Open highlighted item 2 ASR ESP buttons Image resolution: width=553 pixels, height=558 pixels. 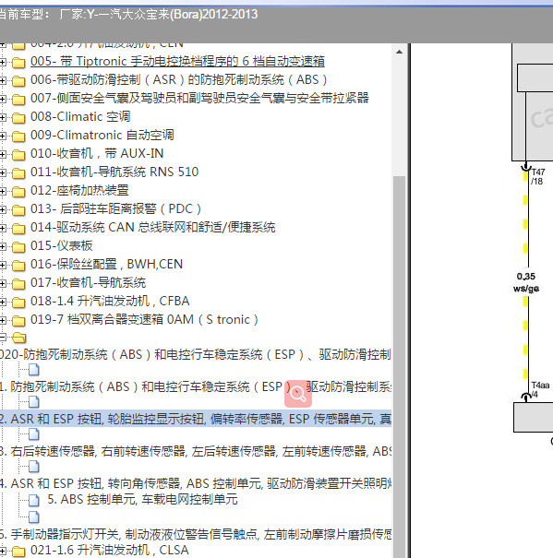[x=196, y=419]
